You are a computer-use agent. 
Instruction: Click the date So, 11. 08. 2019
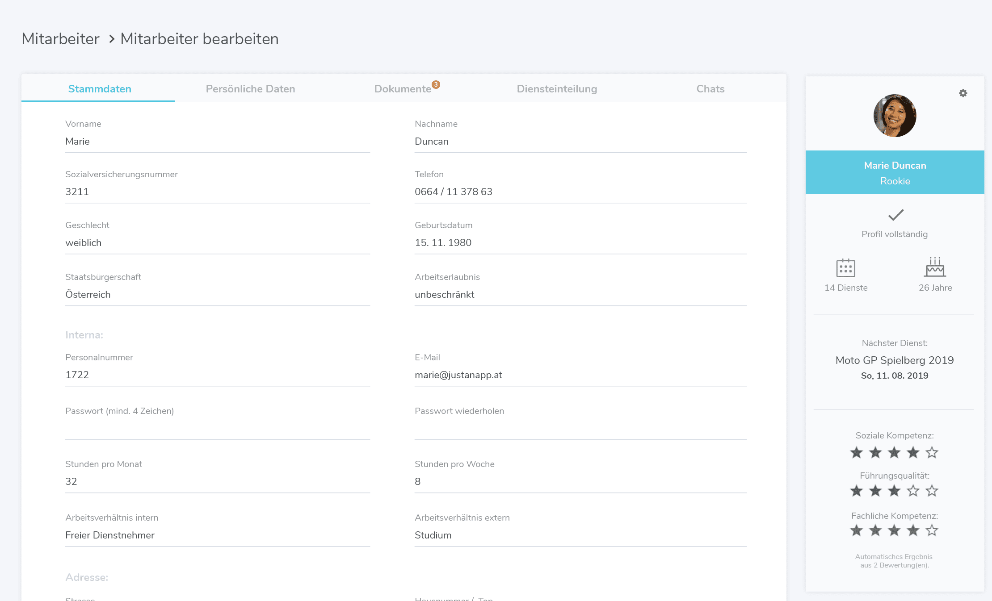(895, 376)
